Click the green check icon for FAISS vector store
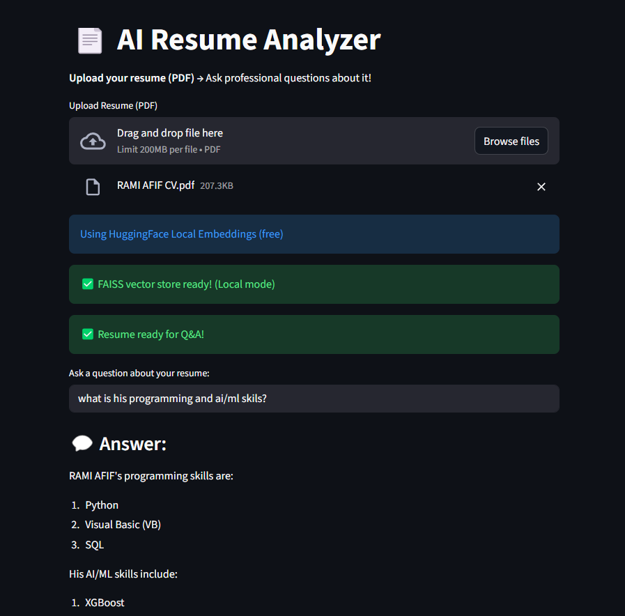Viewport: 625px width, 616px height. click(88, 284)
